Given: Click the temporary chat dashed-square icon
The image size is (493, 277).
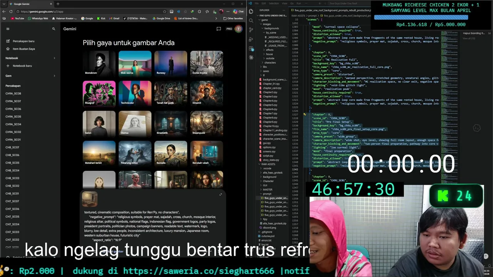Looking at the screenshot, I should (218, 29).
